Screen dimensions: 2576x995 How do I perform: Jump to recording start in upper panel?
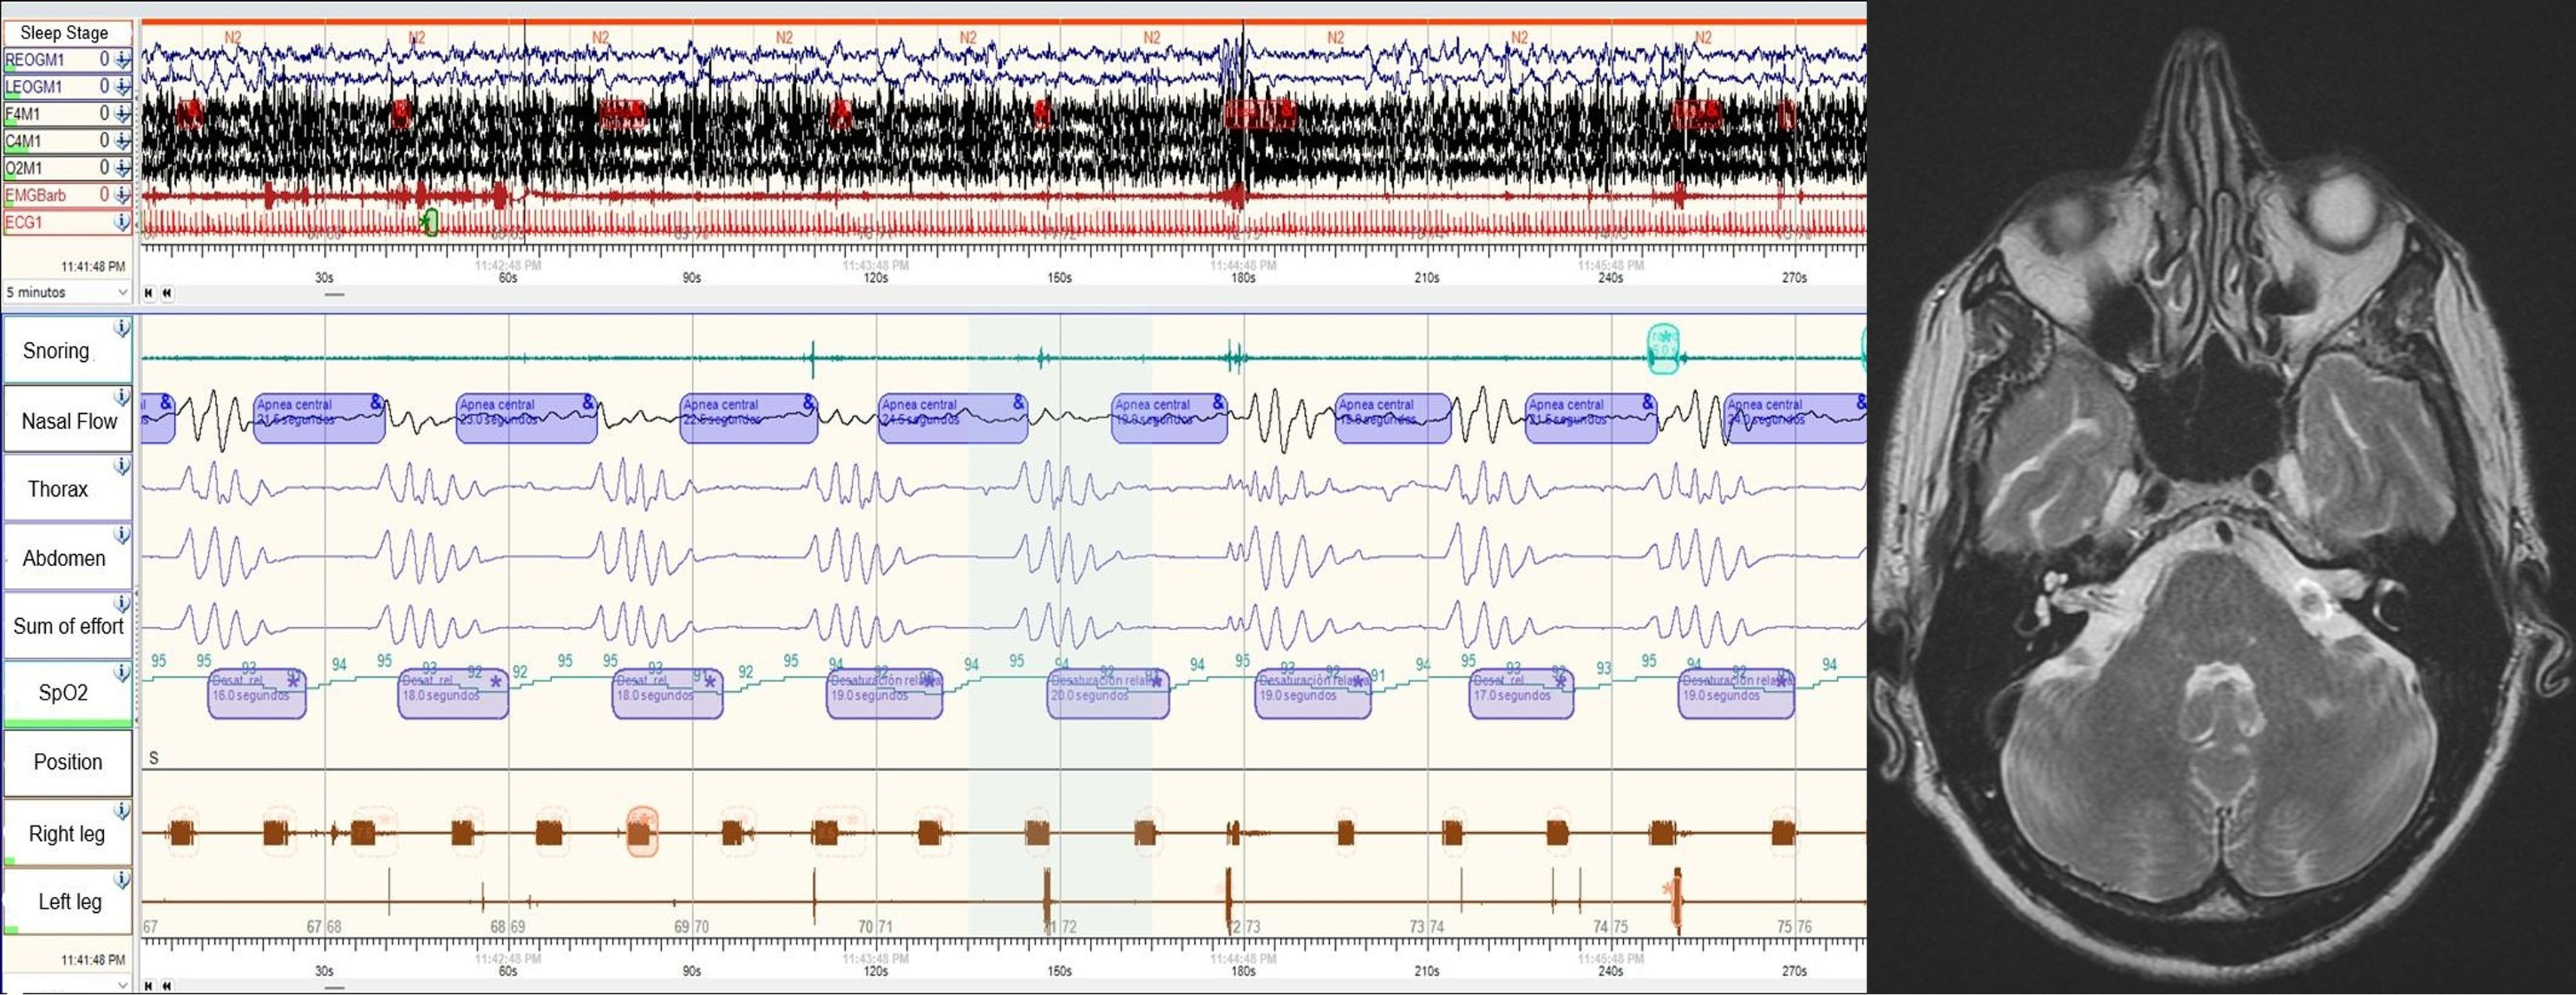[149, 293]
